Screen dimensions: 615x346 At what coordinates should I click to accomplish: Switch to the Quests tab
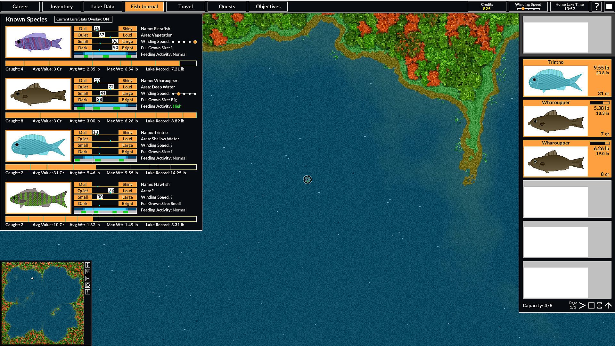pyautogui.click(x=227, y=6)
